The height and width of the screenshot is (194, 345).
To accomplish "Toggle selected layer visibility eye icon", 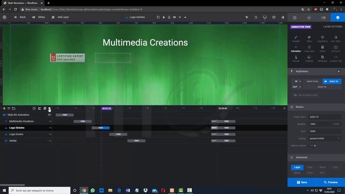I will pos(175,17).
